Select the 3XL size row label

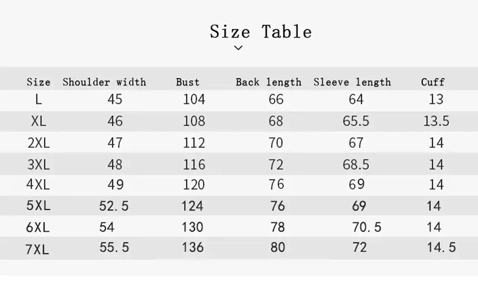pos(38,164)
